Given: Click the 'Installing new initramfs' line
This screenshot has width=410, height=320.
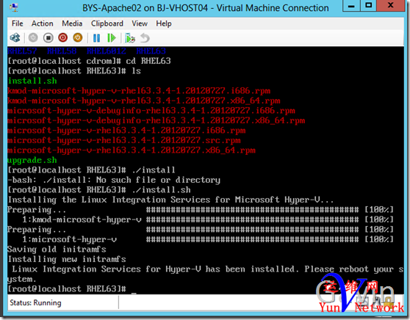Looking at the screenshot, I should [67, 259].
